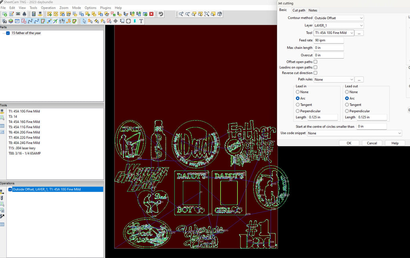Click the stacked layers icon
410x258 pixels.
[x=11, y=21]
